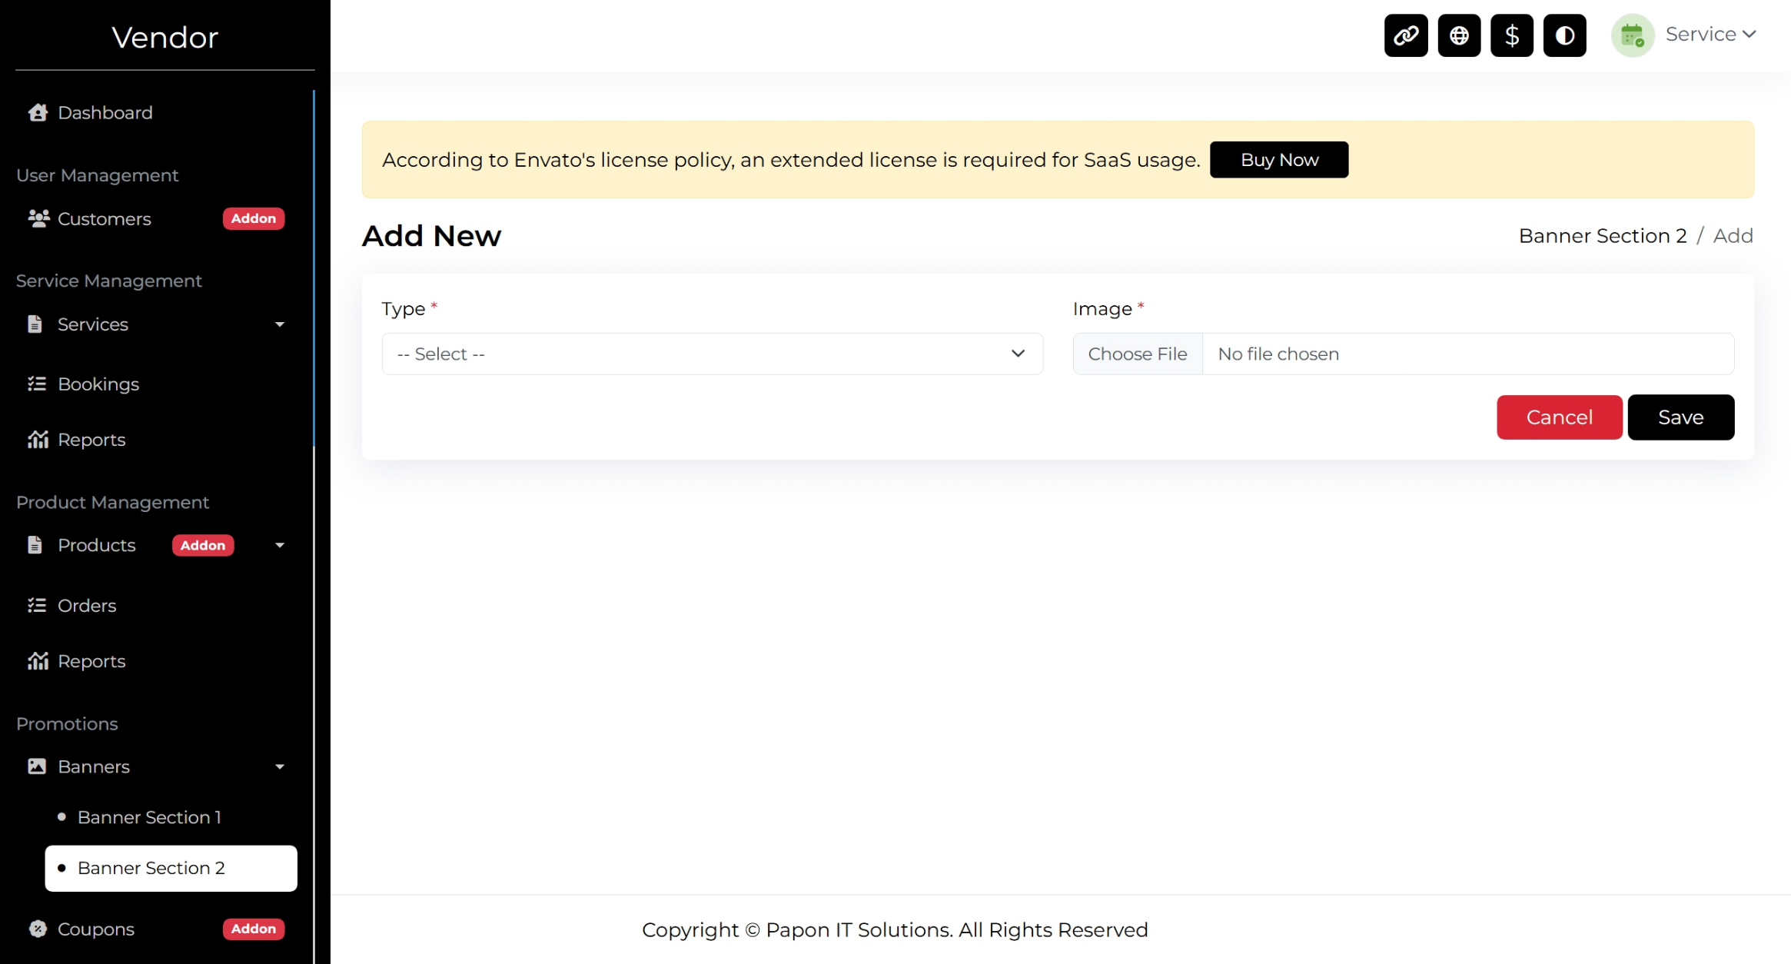1791x964 pixels.
Task: Open the Type select dropdown
Action: point(712,354)
